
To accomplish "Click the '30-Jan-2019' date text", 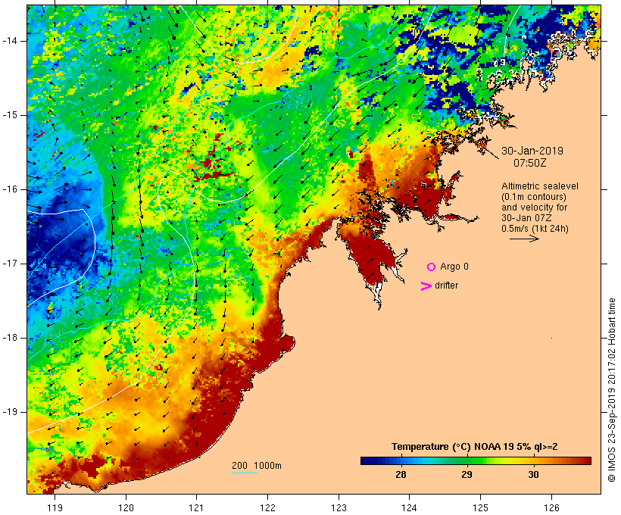I will pyautogui.click(x=532, y=151).
